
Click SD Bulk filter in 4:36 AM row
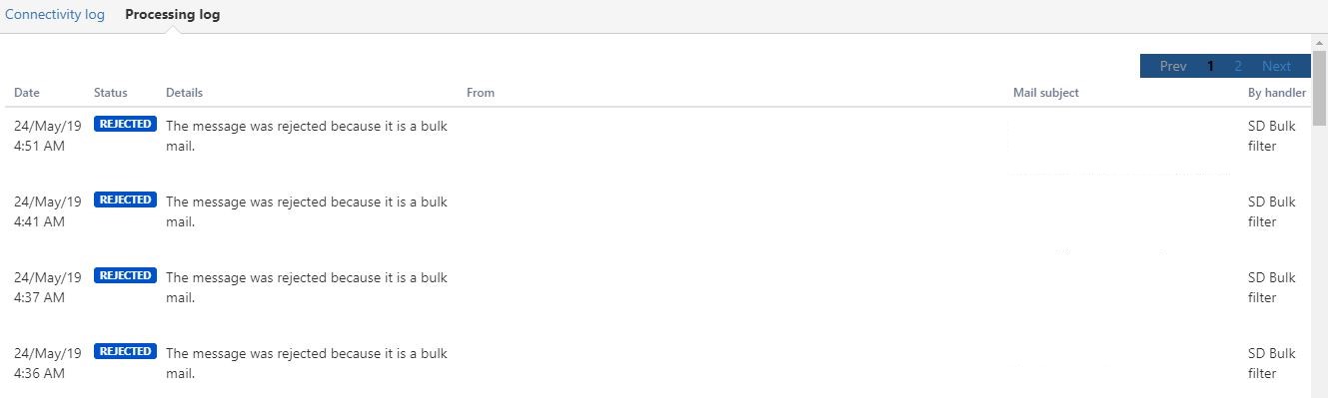coord(1272,363)
